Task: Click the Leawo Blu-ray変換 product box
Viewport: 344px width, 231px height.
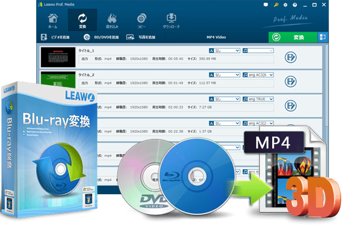Action: (50, 149)
